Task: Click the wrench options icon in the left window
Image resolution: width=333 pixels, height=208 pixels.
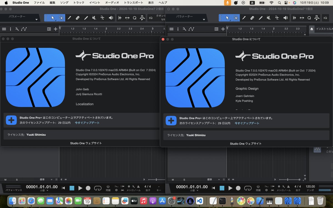Action: coord(17,29)
